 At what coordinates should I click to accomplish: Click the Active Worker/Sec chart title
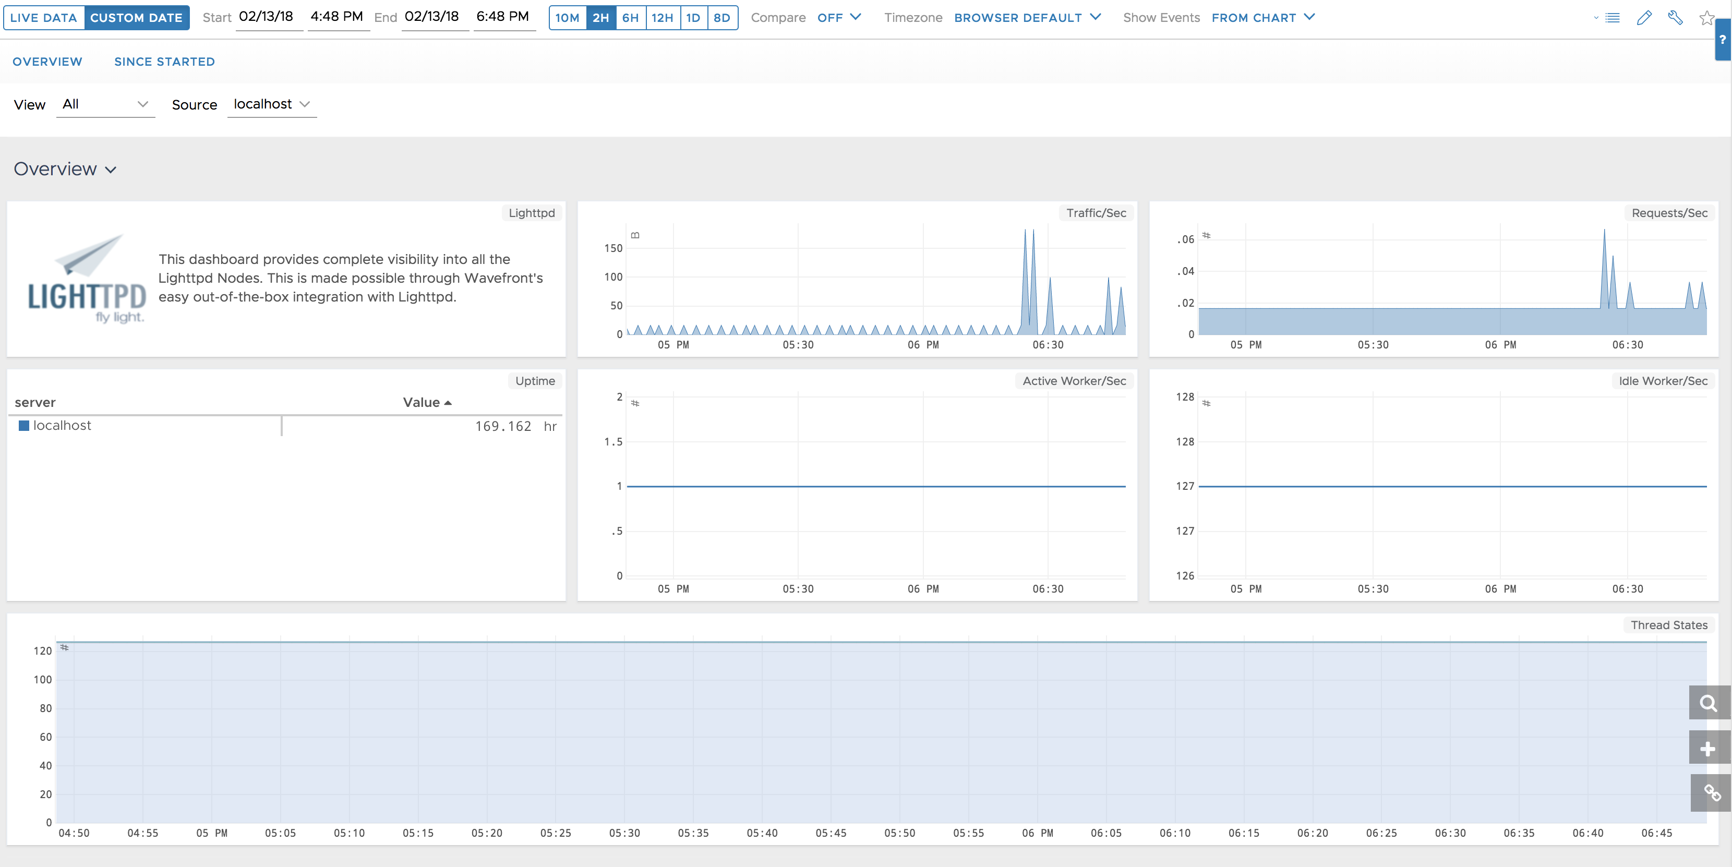pos(1074,381)
